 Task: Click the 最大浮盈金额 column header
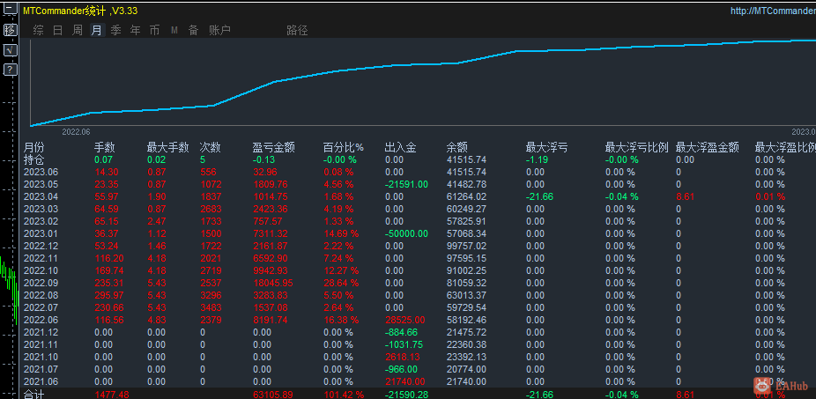click(x=708, y=148)
